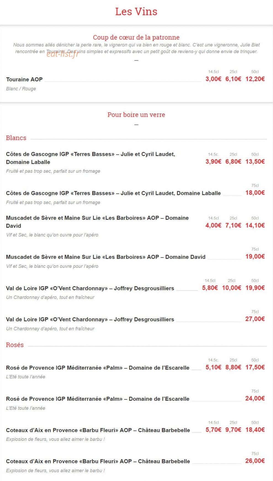
Task: Click the 12,20€ price for Touraine AOP
Action: pos(255,79)
